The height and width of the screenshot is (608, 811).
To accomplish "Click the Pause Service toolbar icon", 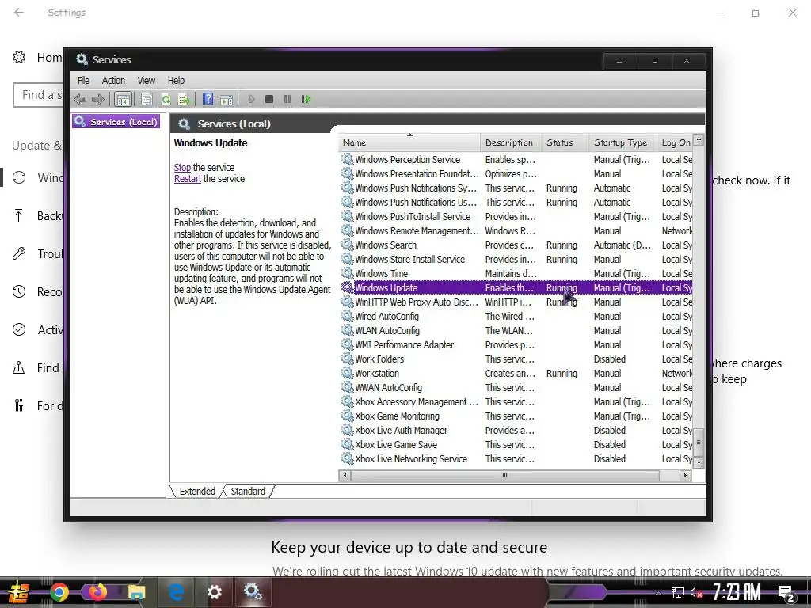I will (x=287, y=99).
